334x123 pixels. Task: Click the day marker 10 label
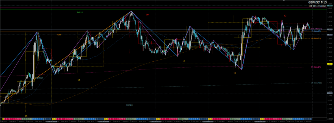pos(184,61)
